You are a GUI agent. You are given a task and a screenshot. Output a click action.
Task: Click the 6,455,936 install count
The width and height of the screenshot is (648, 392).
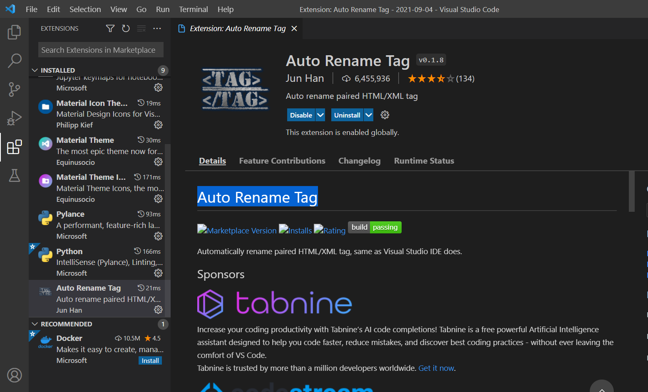366,78
